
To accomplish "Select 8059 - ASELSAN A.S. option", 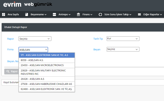I will 47,60.
